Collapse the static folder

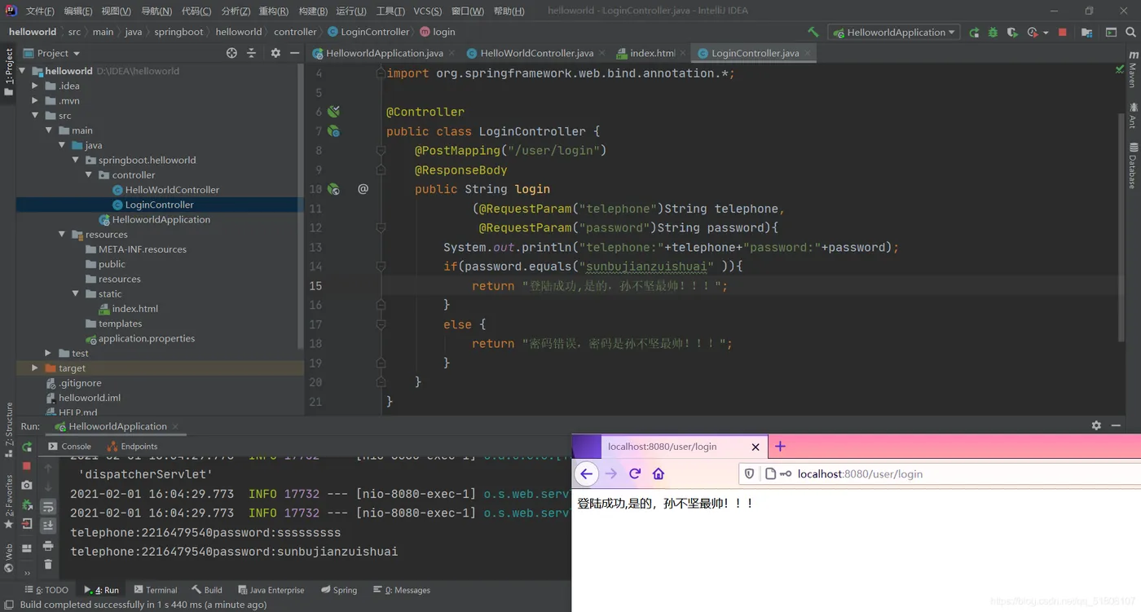(76, 294)
